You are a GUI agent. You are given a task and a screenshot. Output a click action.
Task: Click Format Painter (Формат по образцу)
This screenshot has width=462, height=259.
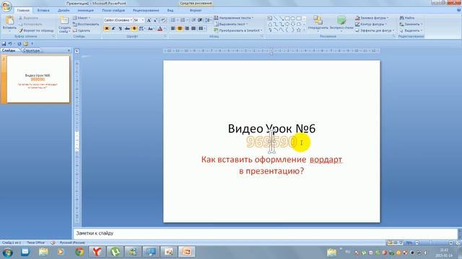click(36, 30)
